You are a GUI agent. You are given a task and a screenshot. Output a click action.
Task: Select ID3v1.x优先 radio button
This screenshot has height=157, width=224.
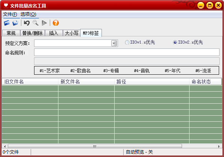(x=127, y=42)
